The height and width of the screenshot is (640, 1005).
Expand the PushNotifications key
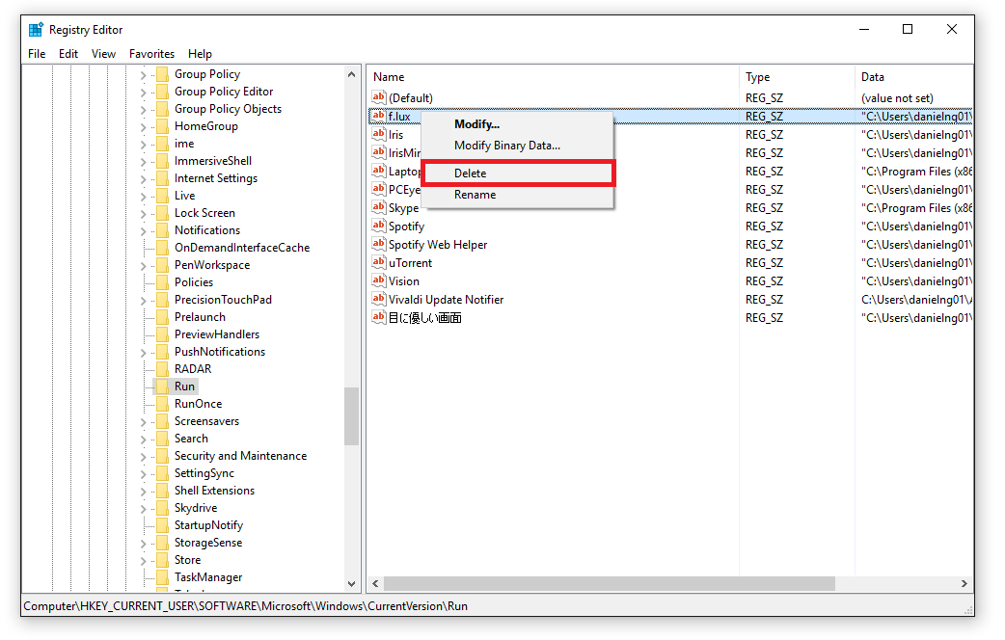144,353
